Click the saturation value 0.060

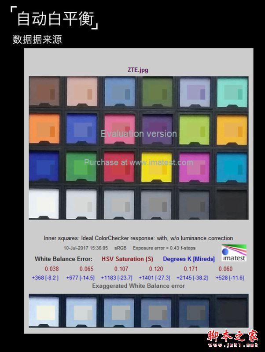(x=225, y=269)
